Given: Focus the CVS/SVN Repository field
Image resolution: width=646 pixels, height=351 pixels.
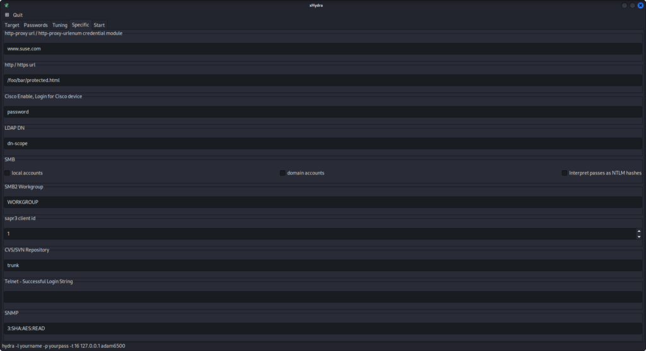Looking at the screenshot, I should 322,265.
